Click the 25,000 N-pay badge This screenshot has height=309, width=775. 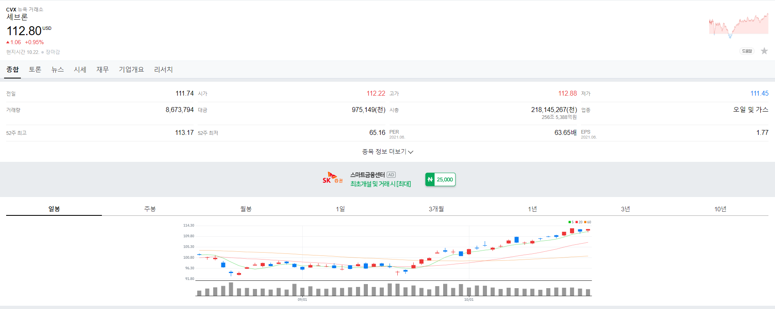tap(440, 179)
